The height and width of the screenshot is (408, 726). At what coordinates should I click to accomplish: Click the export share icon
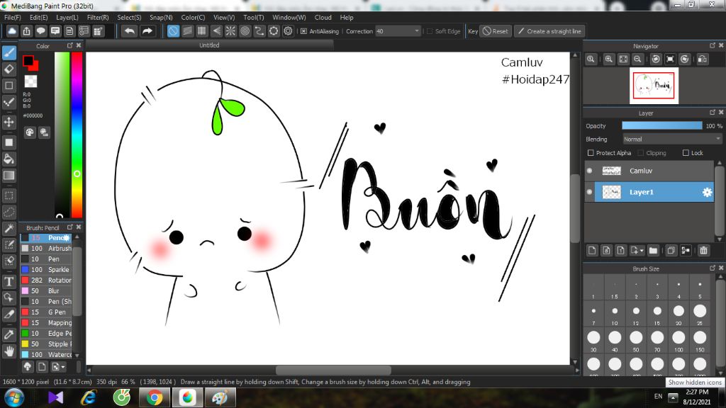point(26,31)
